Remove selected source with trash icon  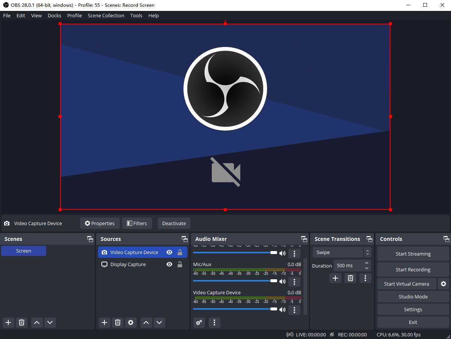coord(118,322)
